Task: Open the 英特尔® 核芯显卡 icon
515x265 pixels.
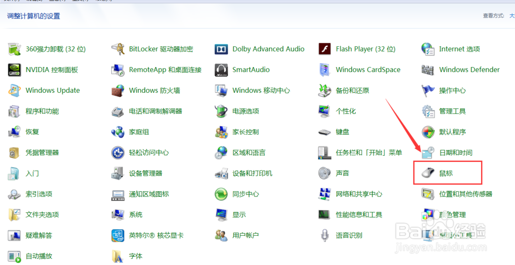Action: [118, 236]
